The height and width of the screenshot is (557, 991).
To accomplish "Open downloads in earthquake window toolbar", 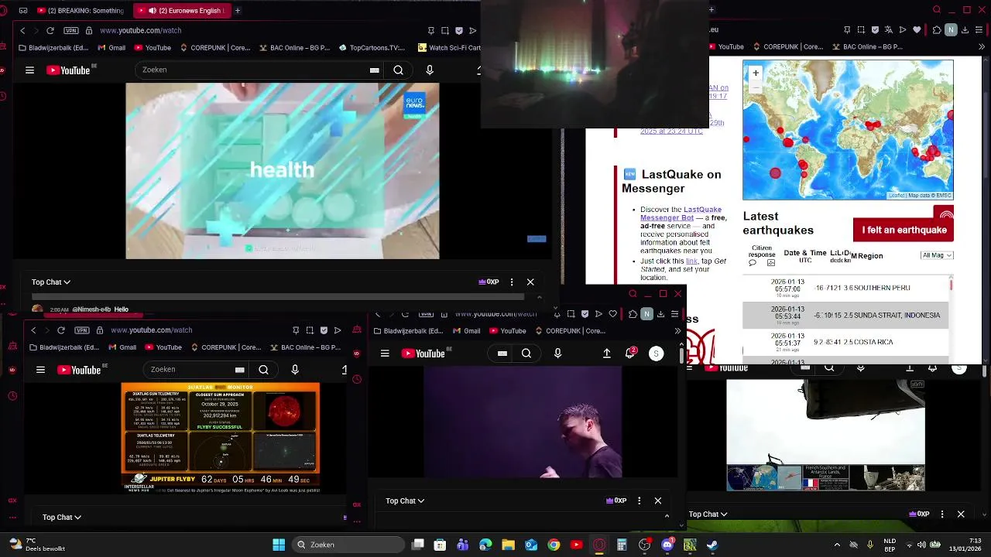I will click(x=965, y=30).
